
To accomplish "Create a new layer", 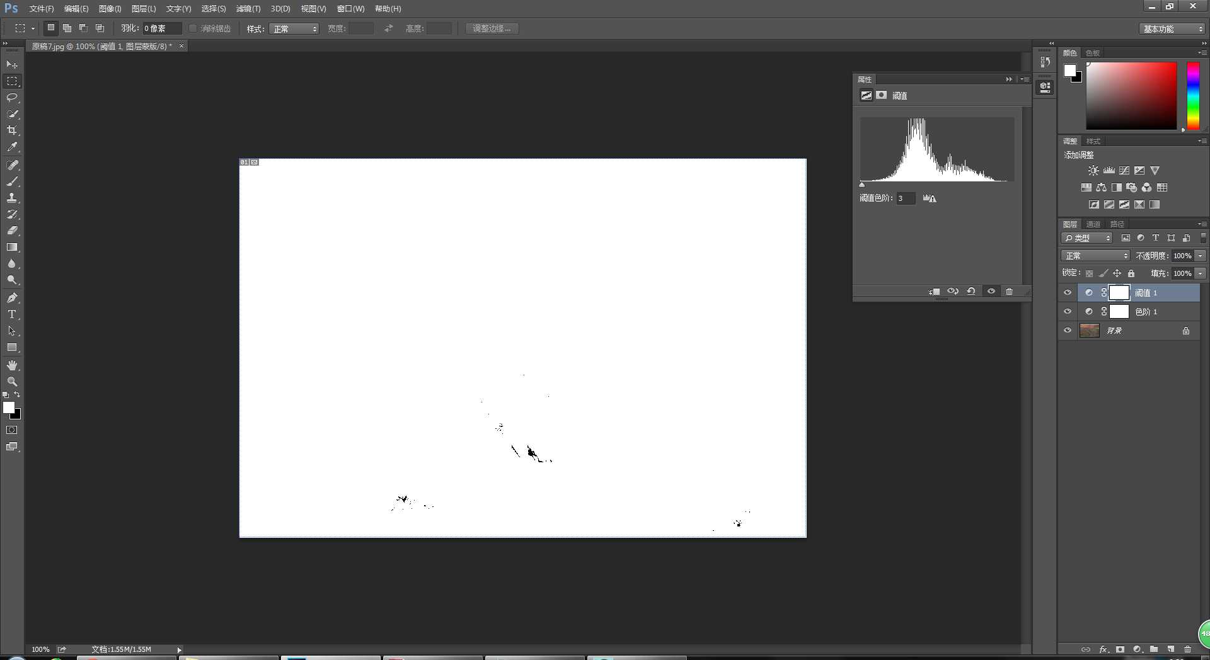I will coord(1170,649).
